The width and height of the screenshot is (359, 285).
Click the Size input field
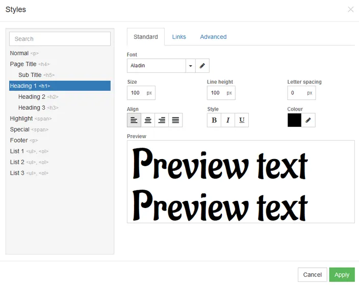pos(141,93)
